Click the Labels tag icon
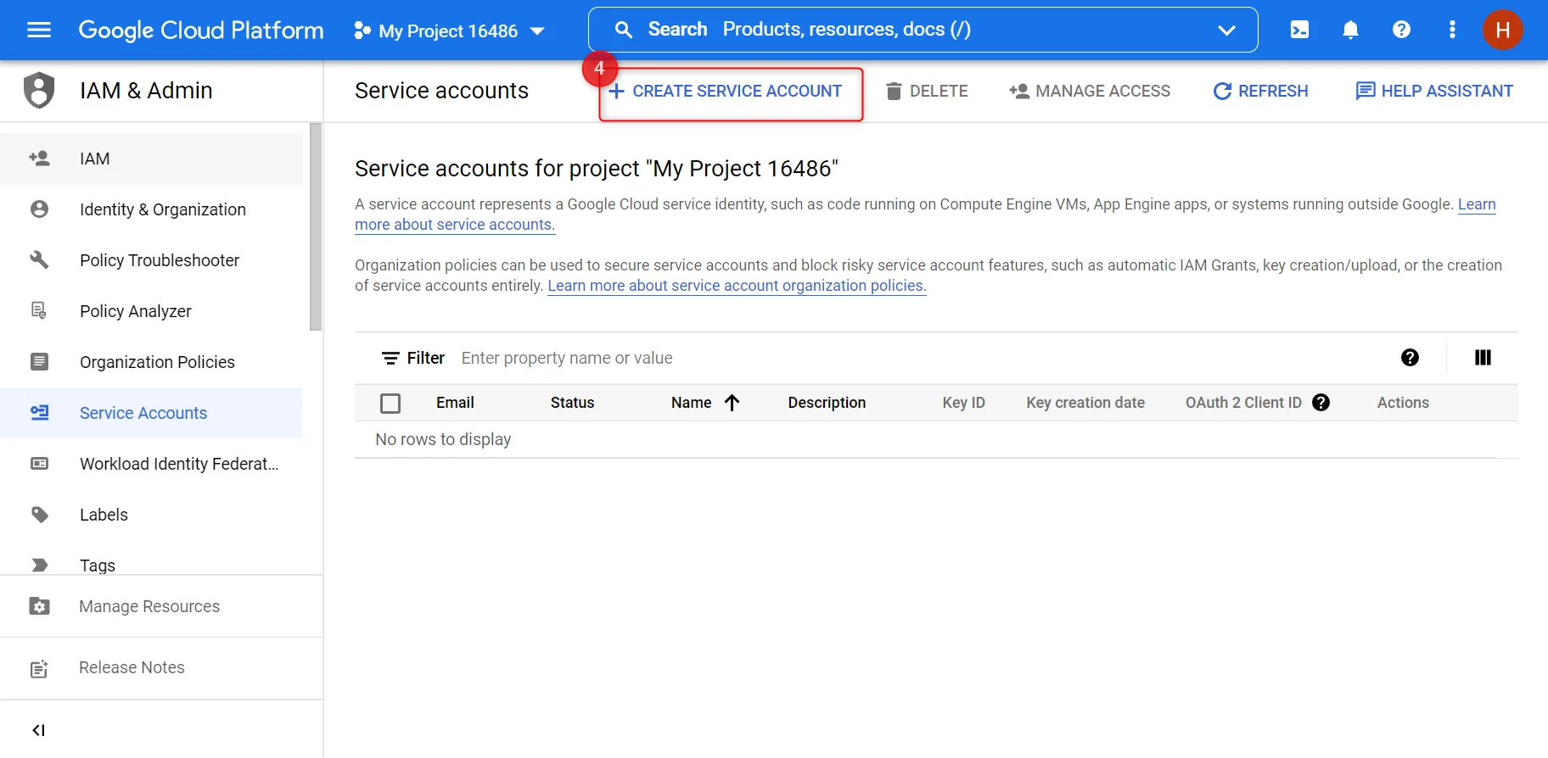 point(39,515)
